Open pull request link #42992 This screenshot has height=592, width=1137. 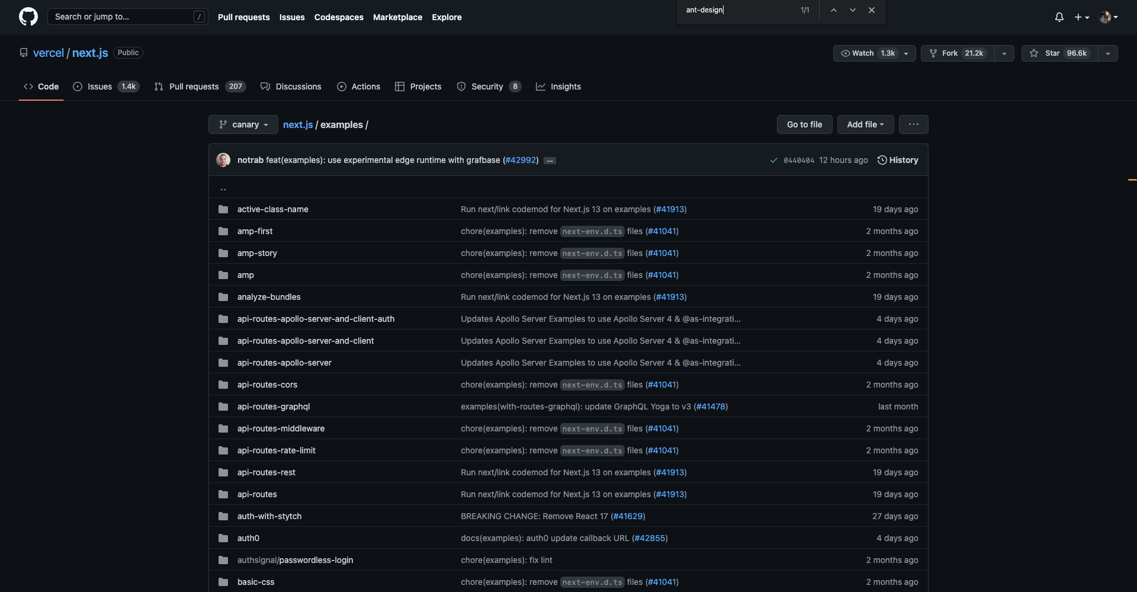point(520,160)
